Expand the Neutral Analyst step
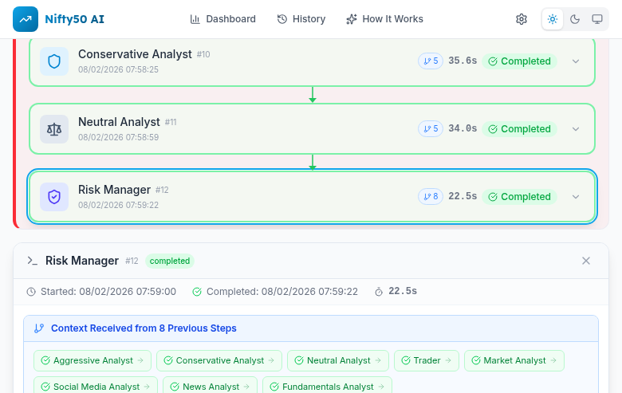This screenshot has height=393, width=622. (576, 129)
